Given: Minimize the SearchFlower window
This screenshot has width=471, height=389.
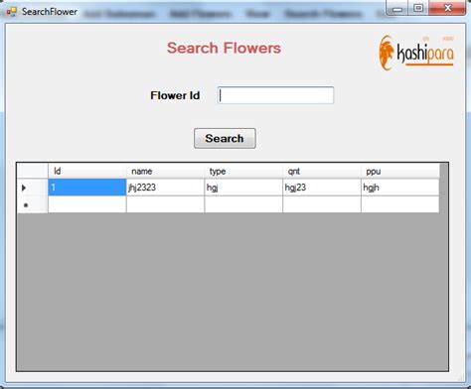Looking at the screenshot, I should [397, 8].
